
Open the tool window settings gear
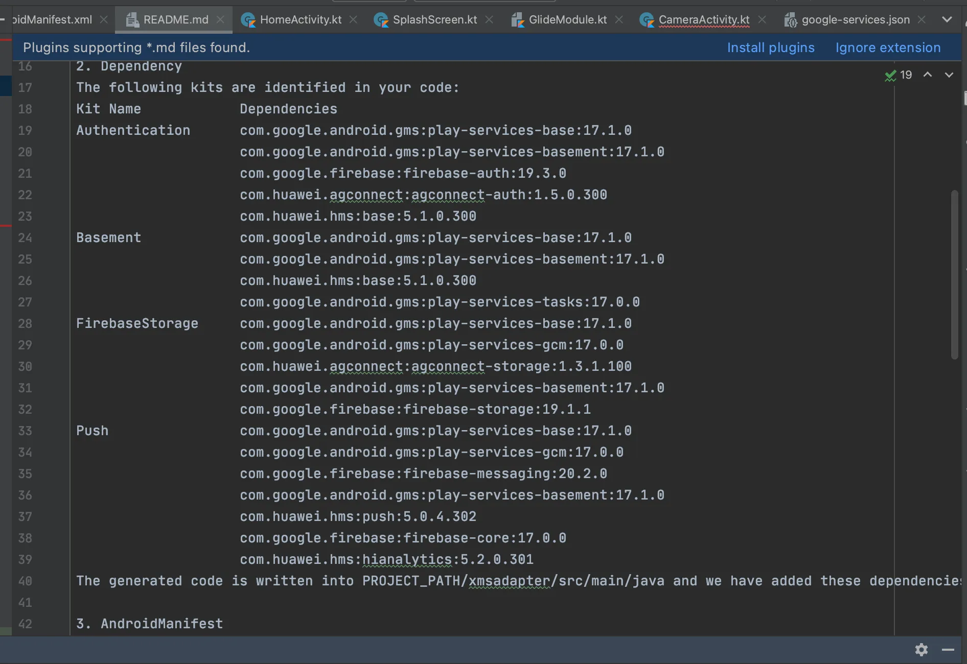(x=922, y=650)
